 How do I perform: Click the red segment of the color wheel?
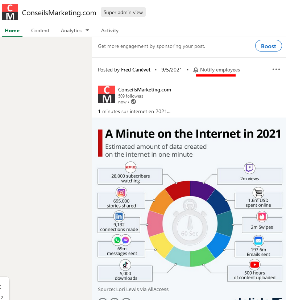[179, 189]
